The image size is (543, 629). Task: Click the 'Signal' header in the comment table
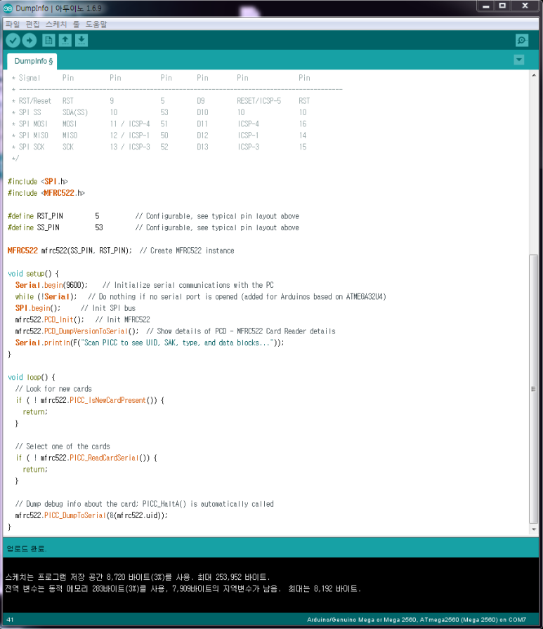30,78
